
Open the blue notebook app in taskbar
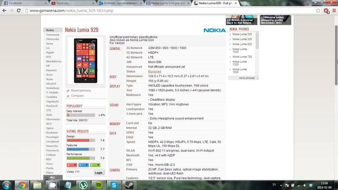[x=68, y=185]
